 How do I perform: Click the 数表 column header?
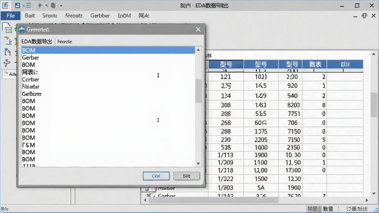point(315,64)
